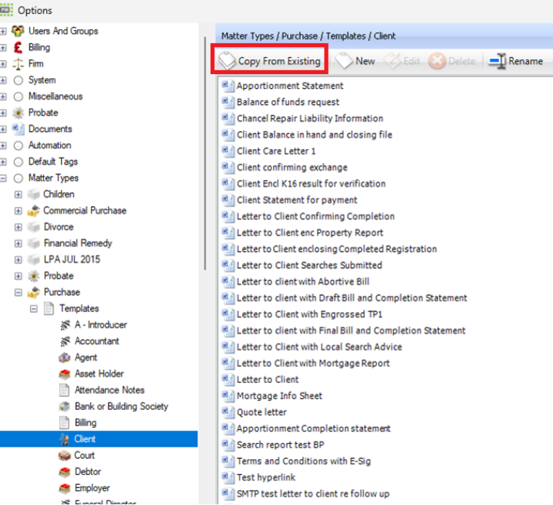
Task: Expand the Divorce matter type
Action: [18, 227]
